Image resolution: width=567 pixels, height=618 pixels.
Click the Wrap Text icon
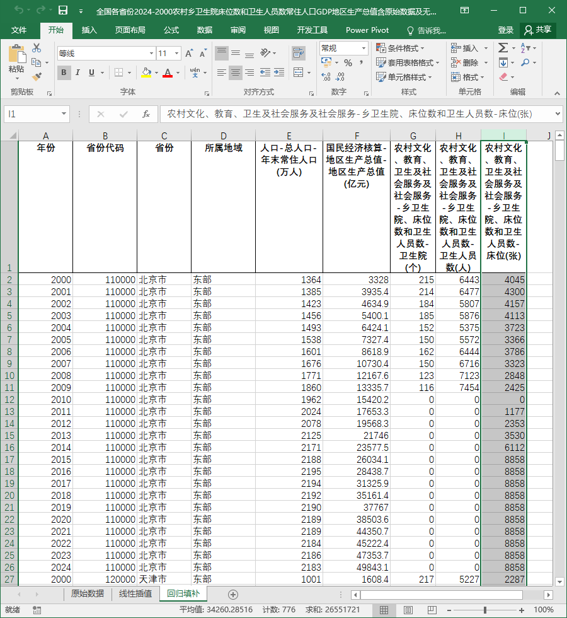pyautogui.click(x=299, y=53)
